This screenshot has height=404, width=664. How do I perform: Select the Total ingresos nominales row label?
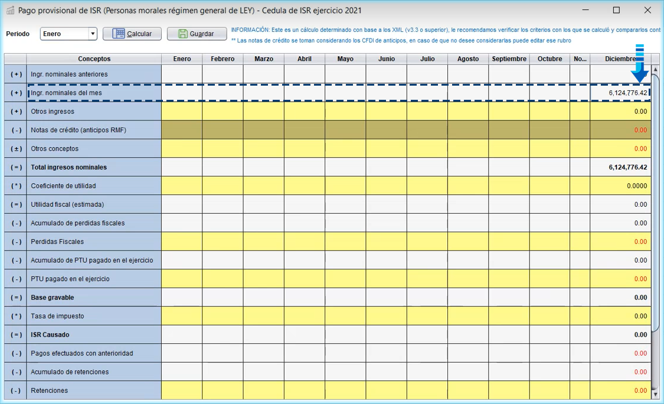(94, 168)
